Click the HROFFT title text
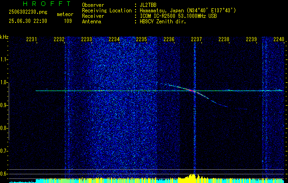The height and width of the screenshot is (183, 288). (x=47, y=4)
